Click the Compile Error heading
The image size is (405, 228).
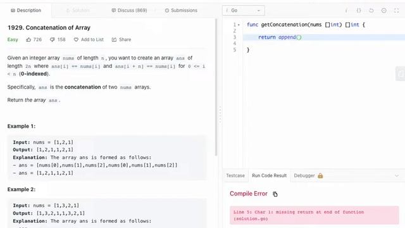click(x=249, y=194)
